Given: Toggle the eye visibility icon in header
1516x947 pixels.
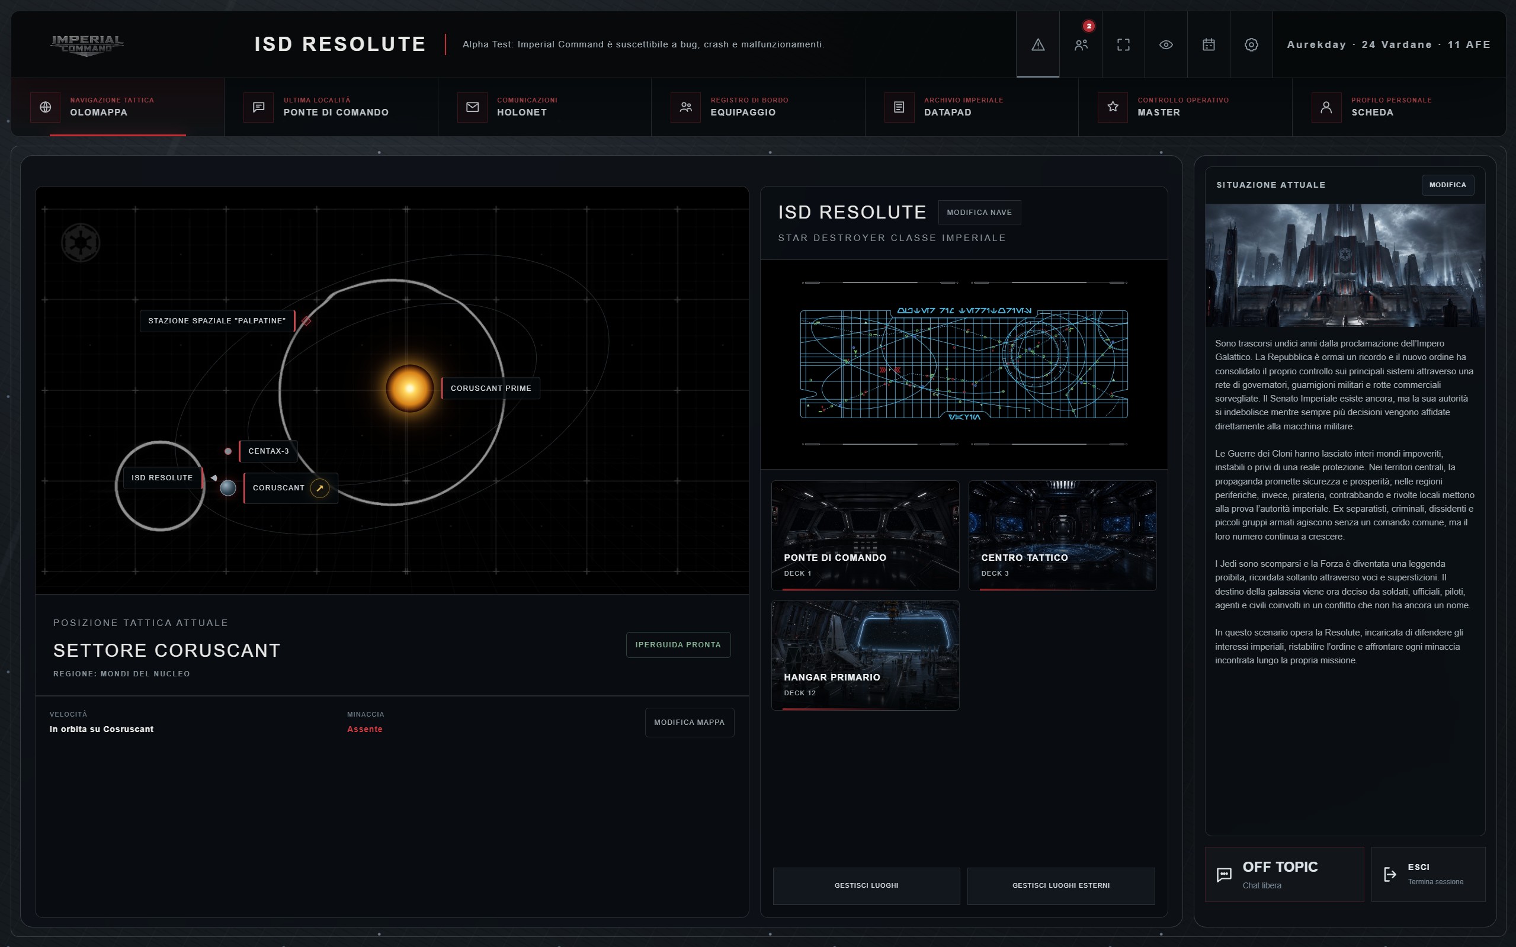Looking at the screenshot, I should tap(1166, 44).
